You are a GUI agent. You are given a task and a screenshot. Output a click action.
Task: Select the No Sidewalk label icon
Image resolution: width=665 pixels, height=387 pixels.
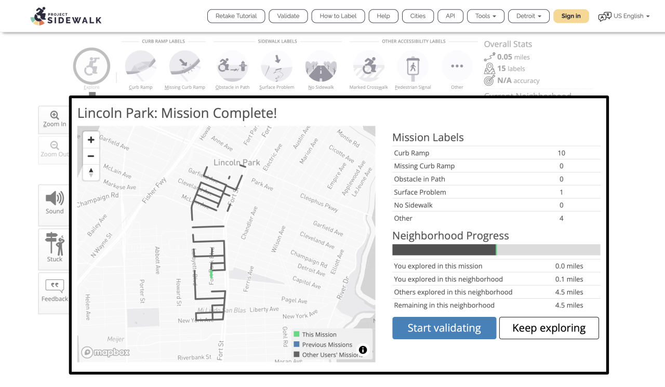pyautogui.click(x=321, y=66)
